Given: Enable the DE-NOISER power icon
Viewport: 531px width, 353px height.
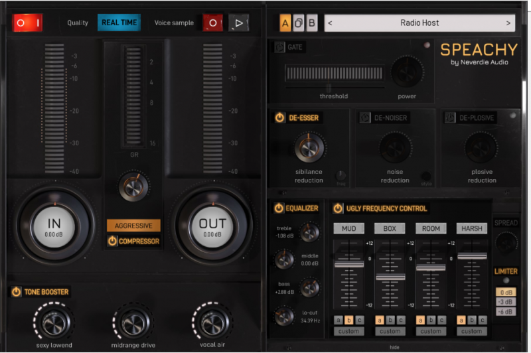Looking at the screenshot, I should (364, 118).
